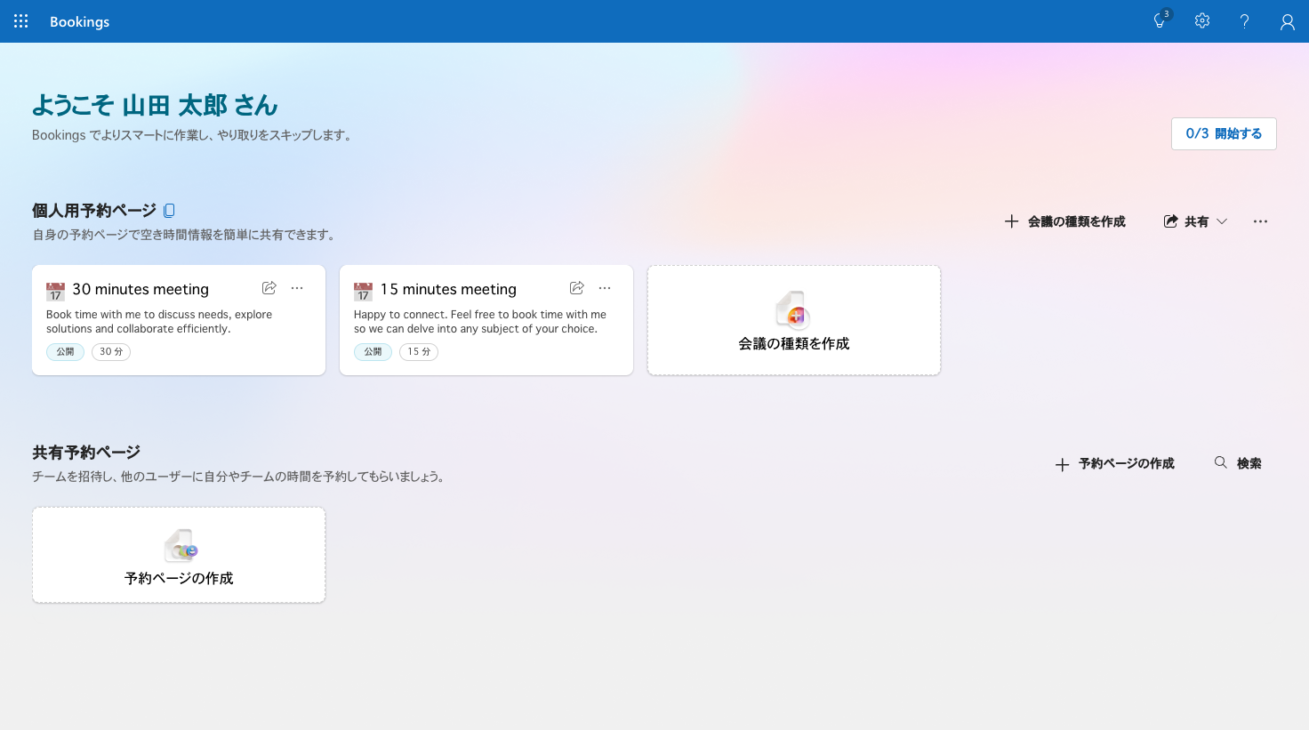
Task: Click the 0/3 開始する button
Action: pyautogui.click(x=1224, y=133)
